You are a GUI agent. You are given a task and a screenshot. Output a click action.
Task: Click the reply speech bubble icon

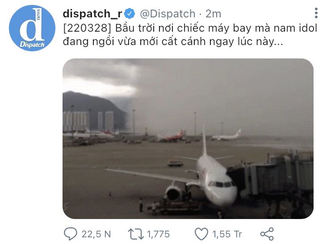point(70,234)
